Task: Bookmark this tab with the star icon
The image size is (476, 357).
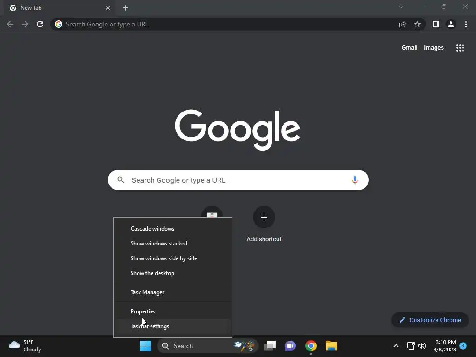Action: coord(417,24)
